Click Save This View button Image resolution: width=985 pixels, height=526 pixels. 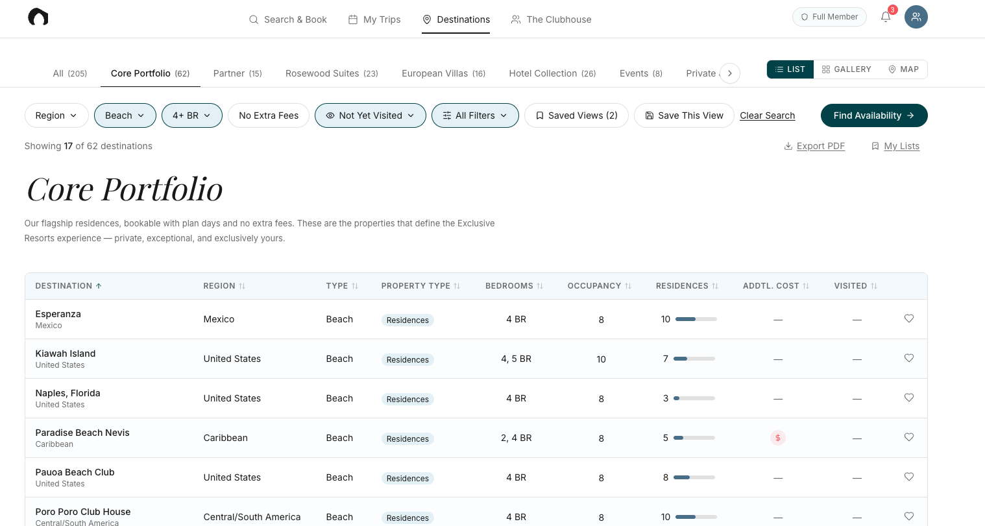click(x=684, y=115)
